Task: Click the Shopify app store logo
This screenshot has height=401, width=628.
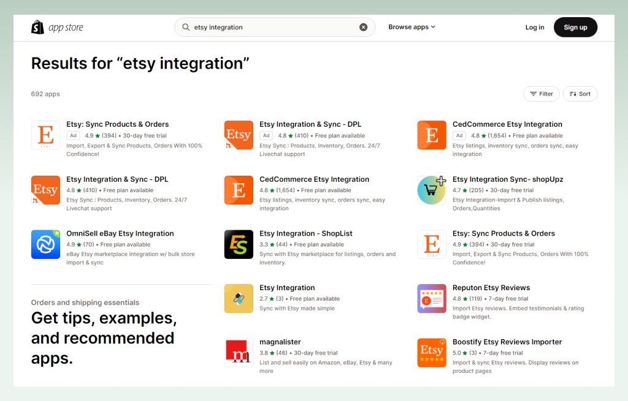Action: pos(57,28)
